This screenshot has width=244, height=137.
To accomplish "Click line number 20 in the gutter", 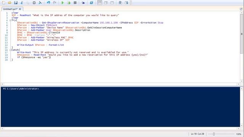I will click(x=6, y=60).
